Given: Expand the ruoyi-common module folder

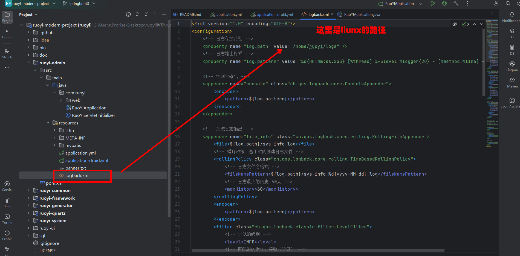Looking at the screenshot, I should (28, 191).
